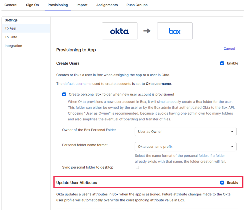Open the Import tab
246x210 pixels.
click(x=82, y=5)
